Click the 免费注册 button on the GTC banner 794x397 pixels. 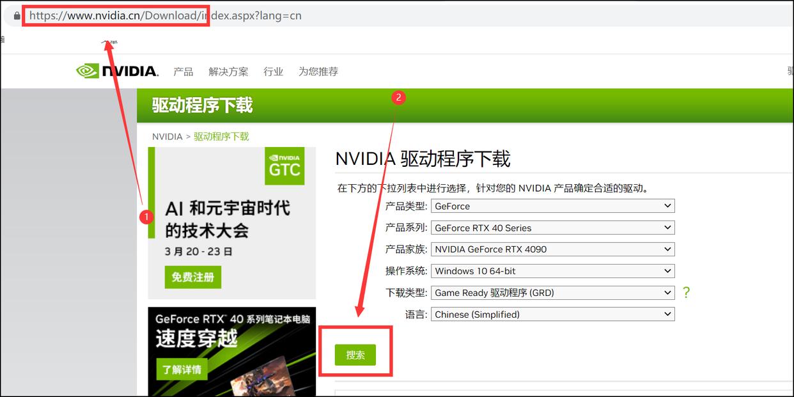pyautogui.click(x=192, y=277)
